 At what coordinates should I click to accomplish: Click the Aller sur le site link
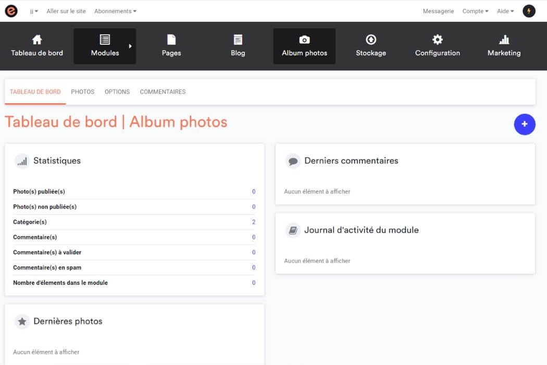(x=66, y=10)
